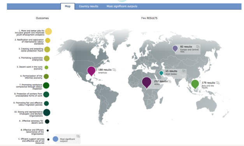
Task: Click details icon next to 250 results
Action: pos(169,81)
